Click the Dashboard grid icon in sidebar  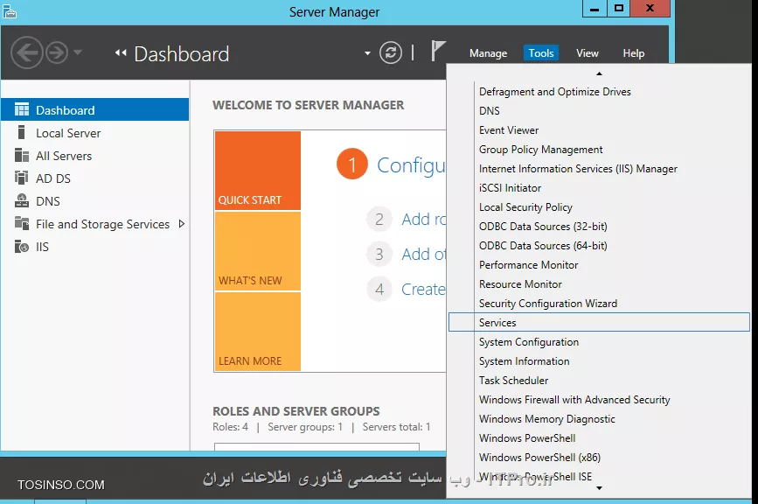tap(22, 109)
